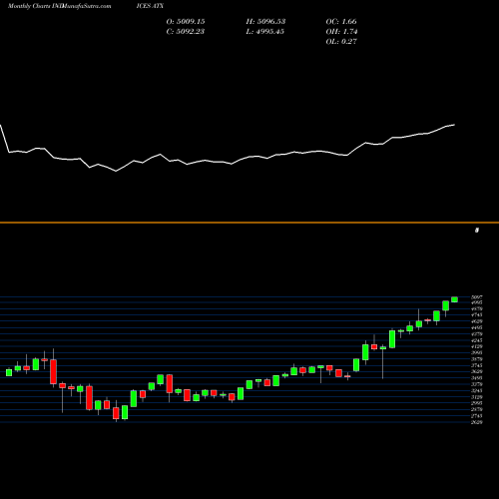
Task: Select the low value 'L: 4995.45'
Action: tap(265, 32)
